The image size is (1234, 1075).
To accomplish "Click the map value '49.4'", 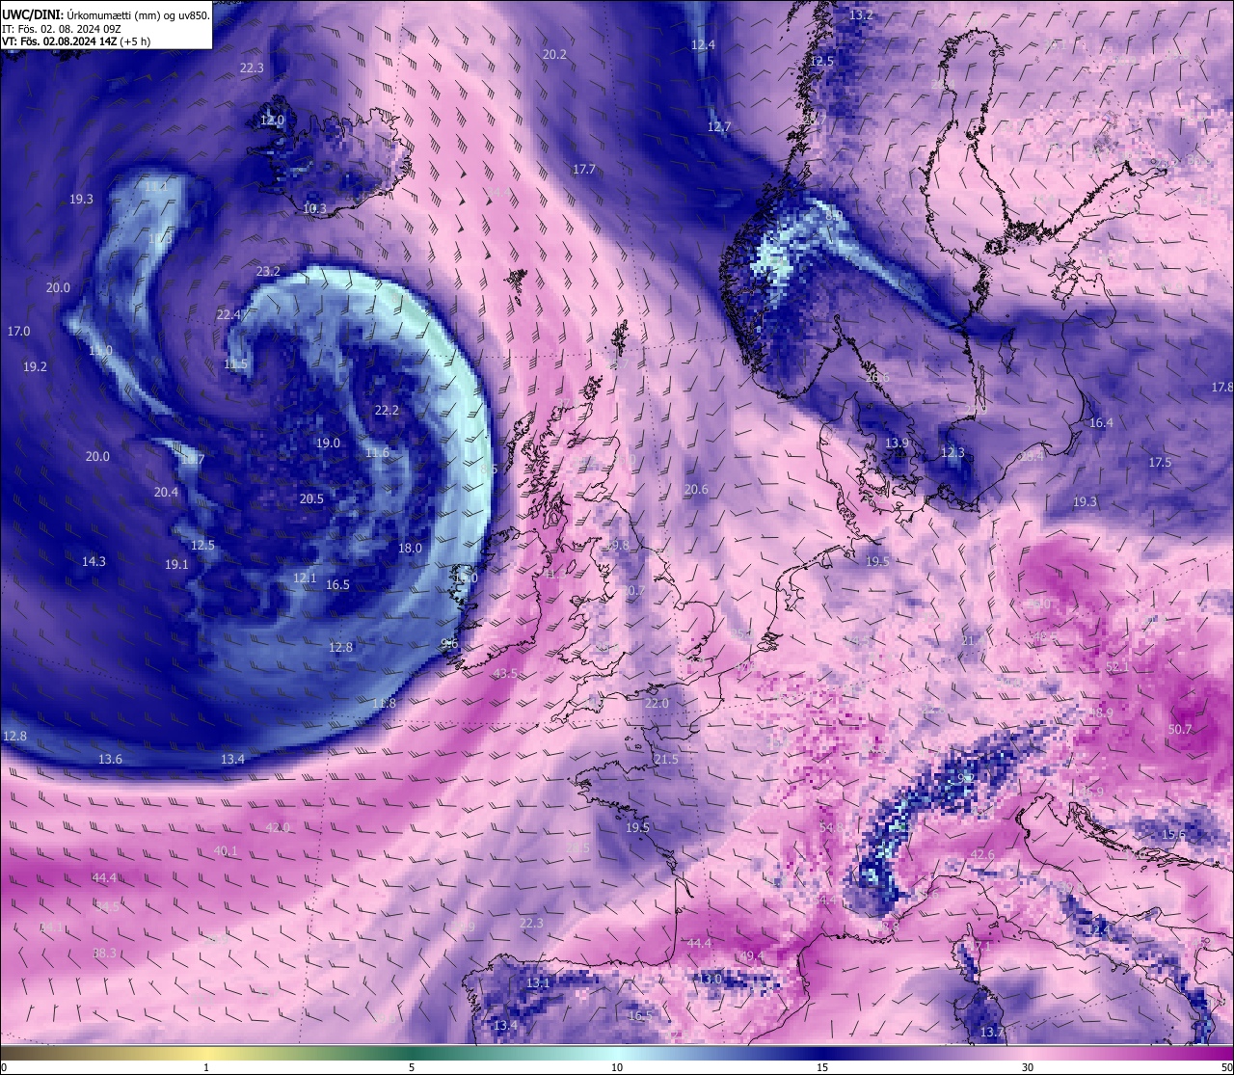I will point(752,956).
